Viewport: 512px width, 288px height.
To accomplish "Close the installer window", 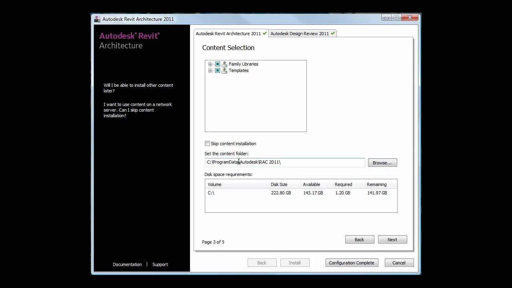I will pos(410,17).
